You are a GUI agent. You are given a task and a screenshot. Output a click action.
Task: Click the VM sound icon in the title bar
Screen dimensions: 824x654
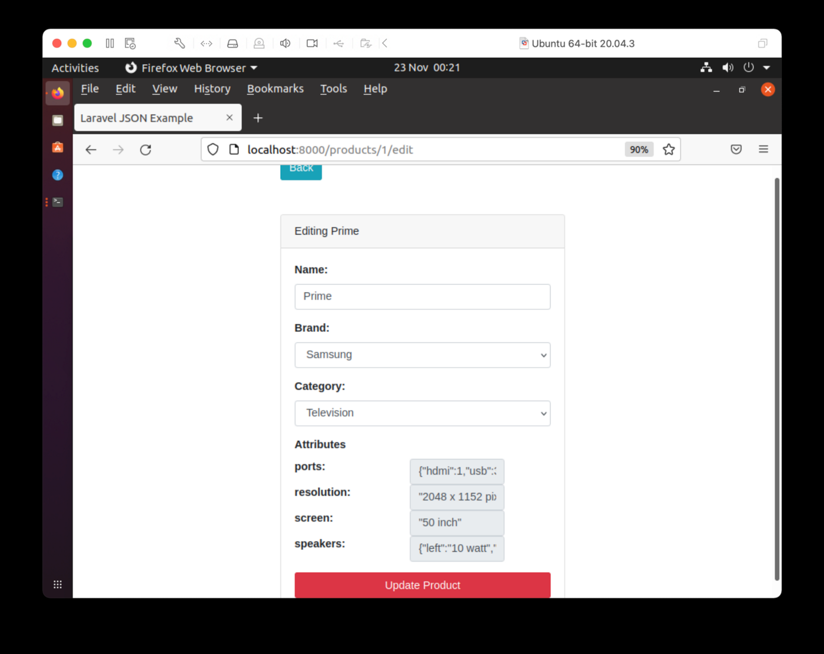(285, 44)
